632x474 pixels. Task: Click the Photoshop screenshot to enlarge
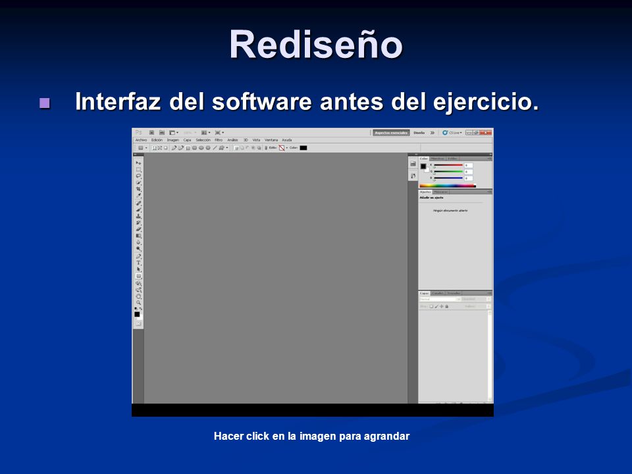coord(313,272)
